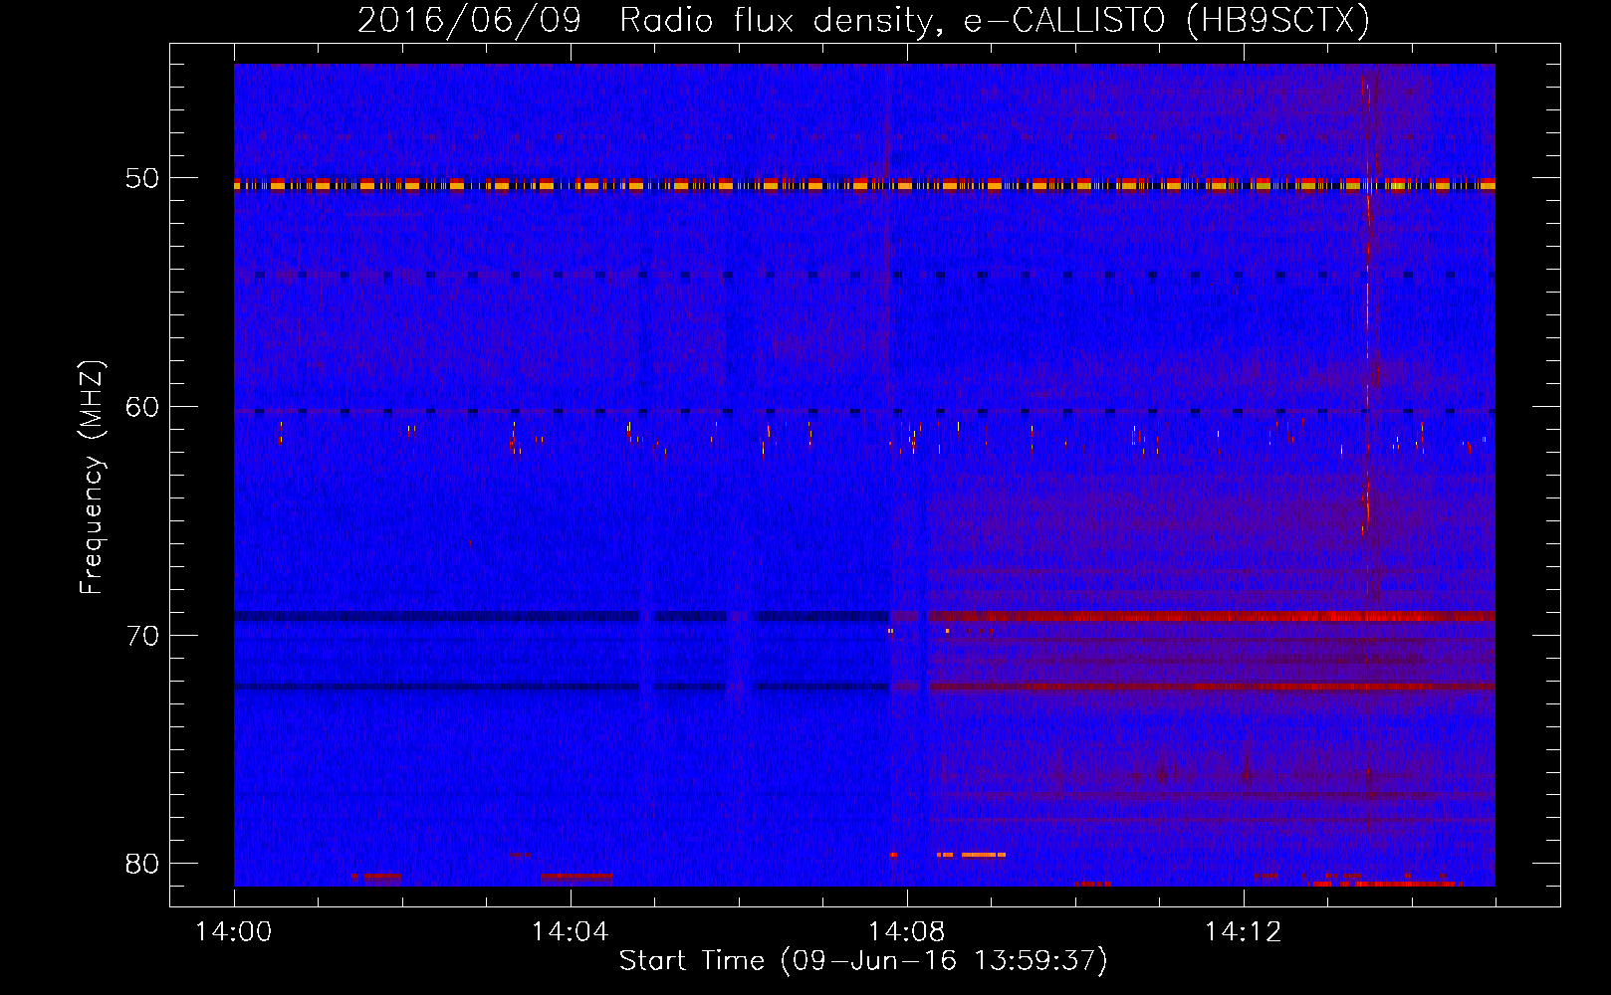The image size is (1611, 995).
Task: Click the plot title '2016/06/09 Radio flux density, e-CALLISTO (HB9SCTX)'
Action: point(863,20)
